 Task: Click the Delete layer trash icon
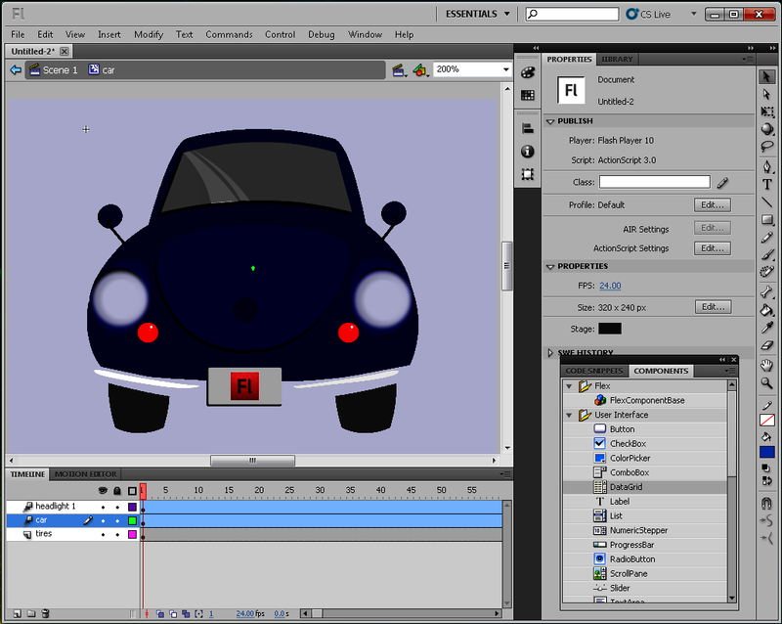(x=45, y=613)
